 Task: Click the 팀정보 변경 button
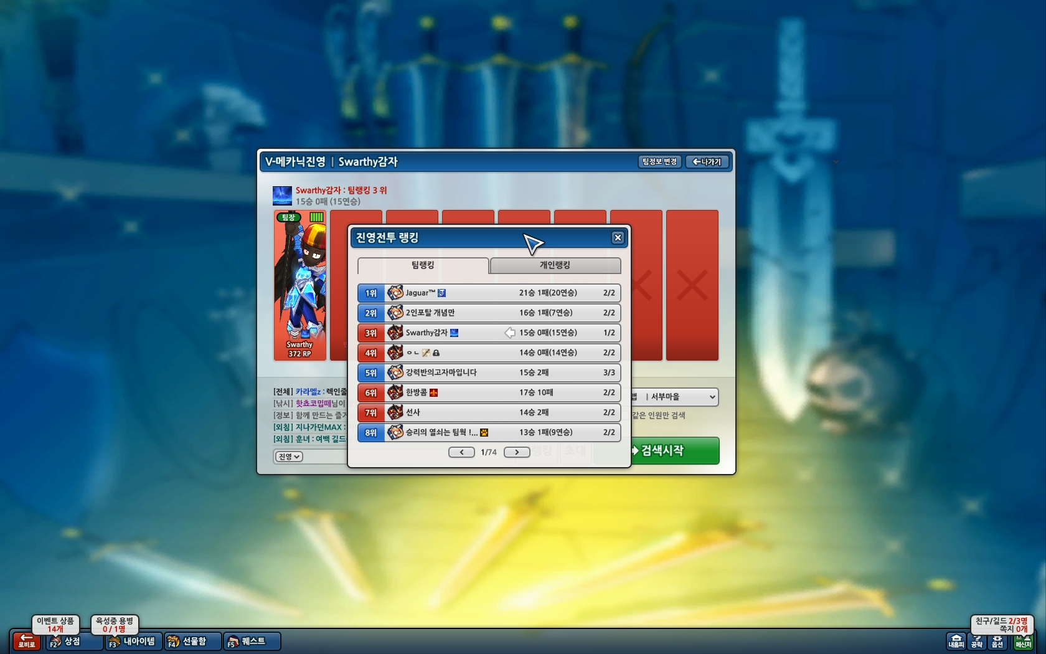tap(660, 162)
